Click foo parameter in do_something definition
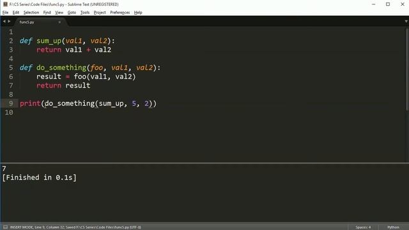409x230 pixels. [x=96, y=68]
